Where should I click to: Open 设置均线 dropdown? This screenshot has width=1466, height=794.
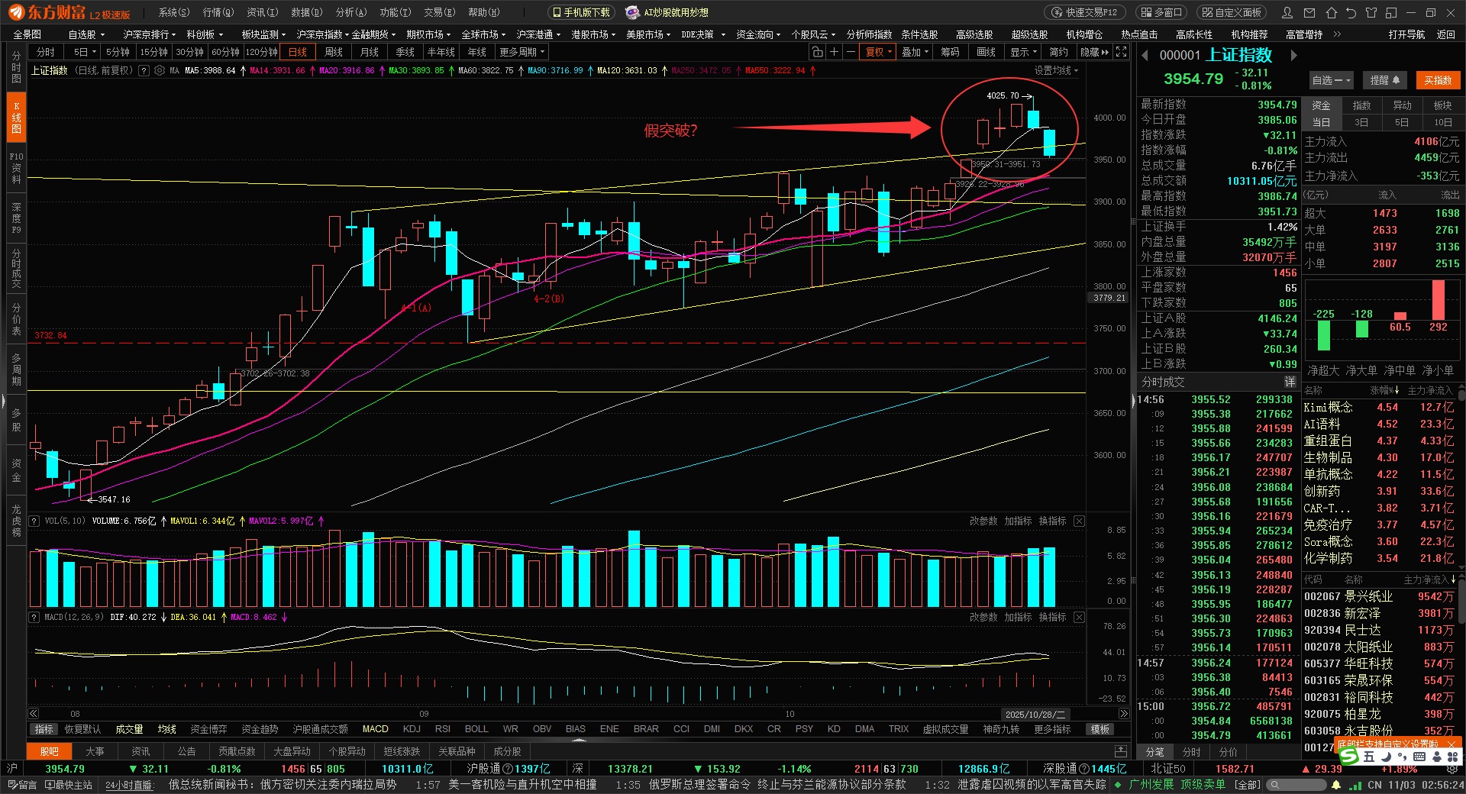(1056, 70)
